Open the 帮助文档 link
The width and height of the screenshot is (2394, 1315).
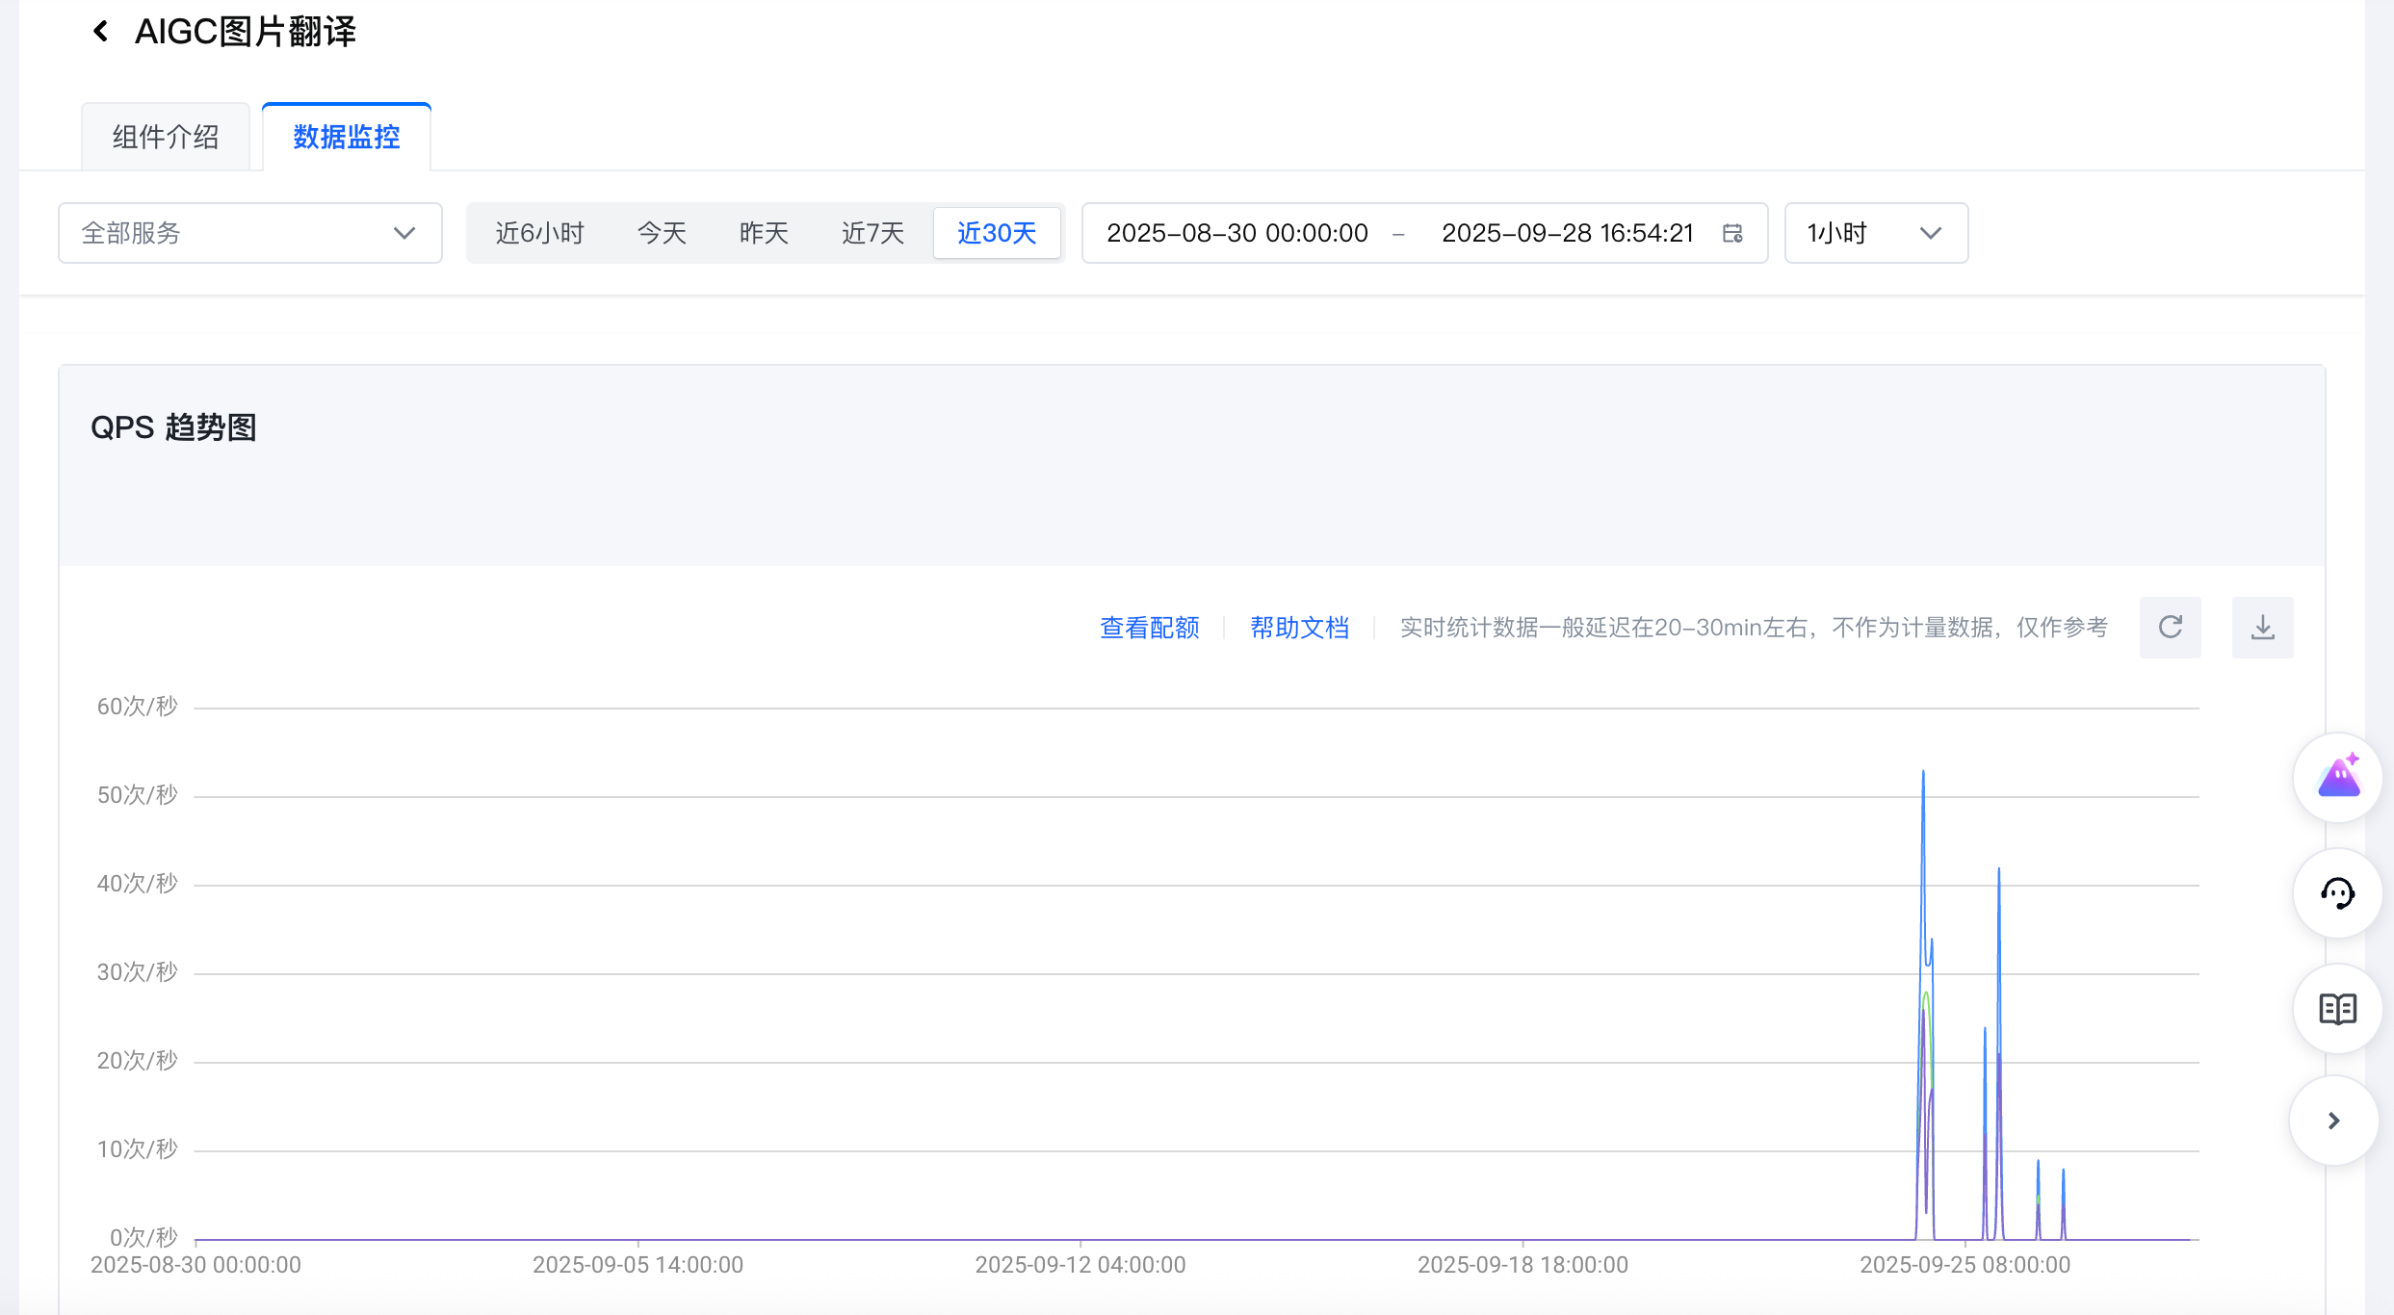(x=1299, y=628)
